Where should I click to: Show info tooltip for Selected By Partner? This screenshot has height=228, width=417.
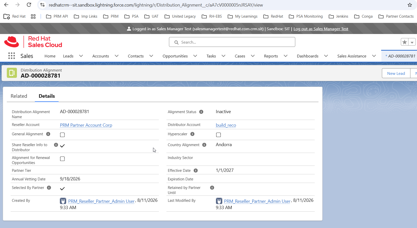point(49,188)
